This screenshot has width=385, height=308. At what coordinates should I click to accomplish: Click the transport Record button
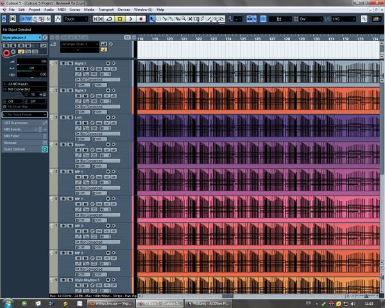pyautogui.click(x=141, y=19)
